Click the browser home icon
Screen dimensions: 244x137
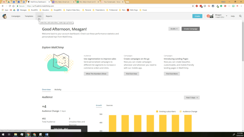tap(13, 6)
